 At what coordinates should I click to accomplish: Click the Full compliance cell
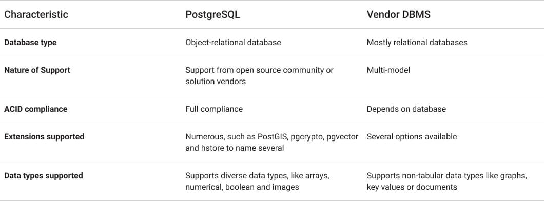(x=214, y=109)
